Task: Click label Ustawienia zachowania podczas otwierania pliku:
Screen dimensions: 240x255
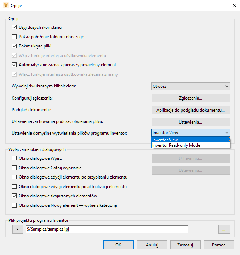Action: (x=57, y=121)
